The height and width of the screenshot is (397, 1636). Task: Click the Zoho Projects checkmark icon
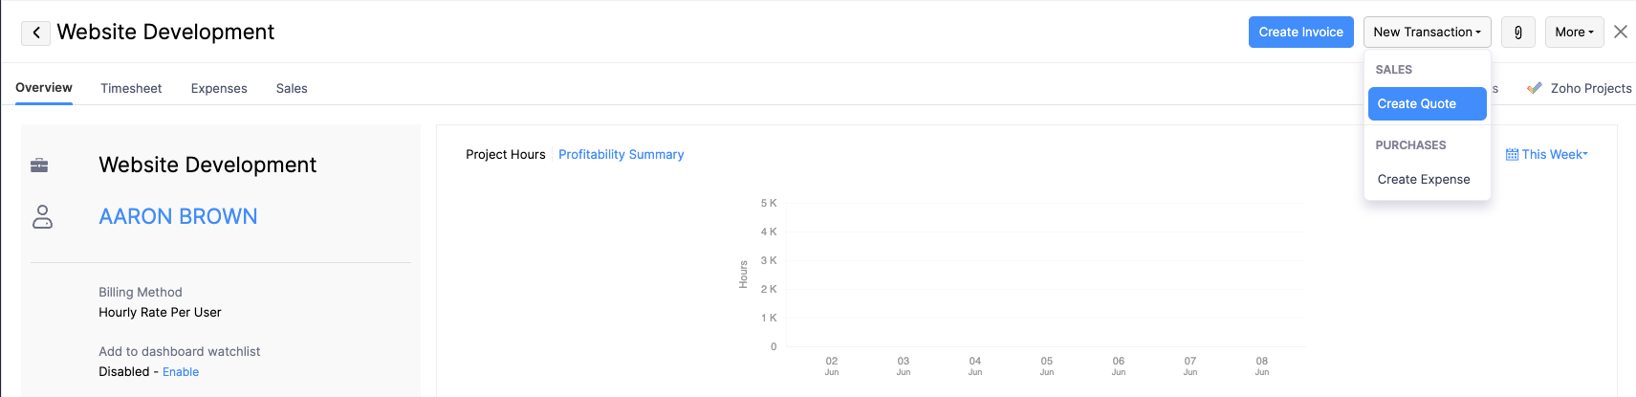(x=1535, y=88)
